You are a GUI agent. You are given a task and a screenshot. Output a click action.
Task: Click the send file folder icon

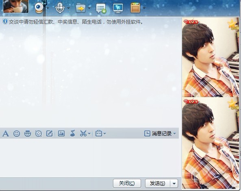coord(81,8)
